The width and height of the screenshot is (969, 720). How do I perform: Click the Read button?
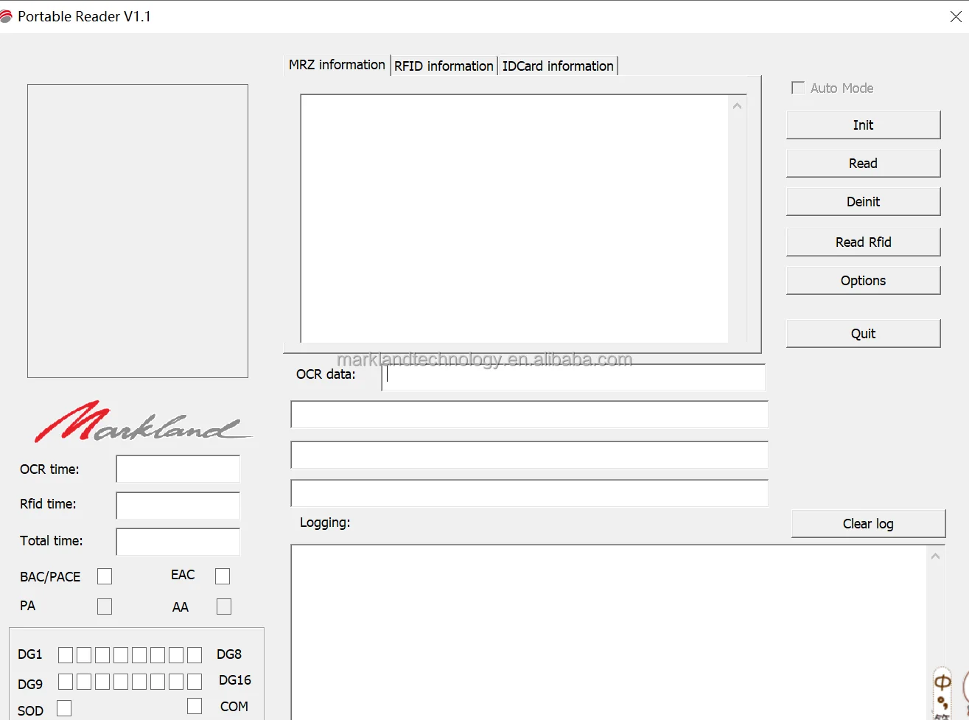coord(863,163)
